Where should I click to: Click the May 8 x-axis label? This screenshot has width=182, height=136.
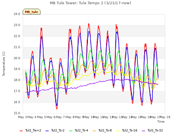[70, 117]
